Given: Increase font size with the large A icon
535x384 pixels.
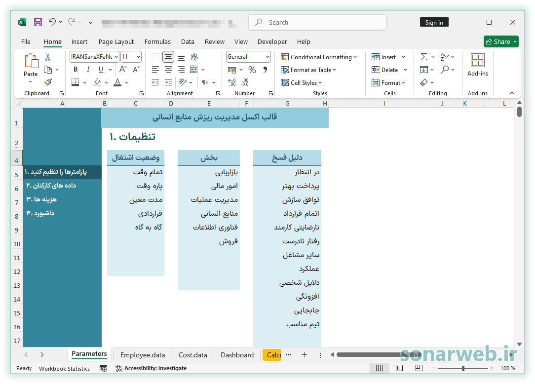Looking at the screenshot, I should pyautogui.click(x=123, y=70).
